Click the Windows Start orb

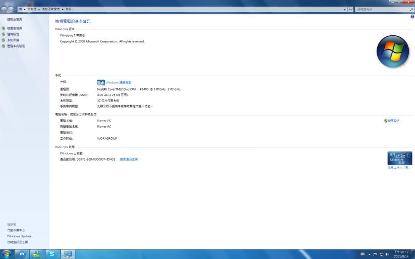(x=6, y=254)
